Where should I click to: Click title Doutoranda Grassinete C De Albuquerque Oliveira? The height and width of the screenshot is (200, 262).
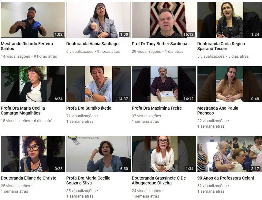(159, 180)
